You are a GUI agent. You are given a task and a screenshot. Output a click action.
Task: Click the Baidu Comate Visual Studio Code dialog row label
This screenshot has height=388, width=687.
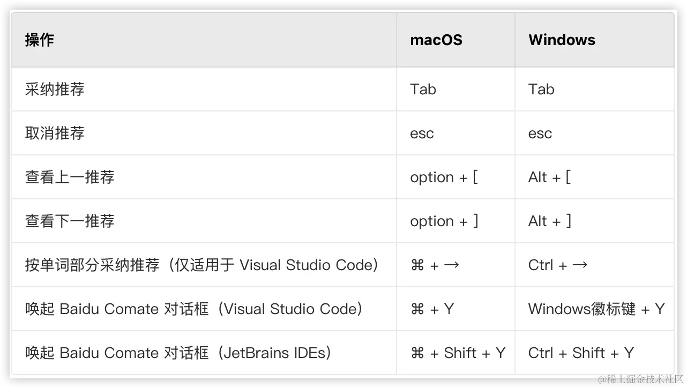coord(194,309)
